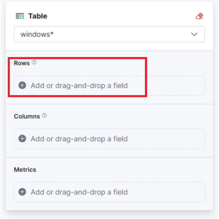This screenshot has height=219, width=219.
Task: Click the Table layer title
Action: [38, 16]
